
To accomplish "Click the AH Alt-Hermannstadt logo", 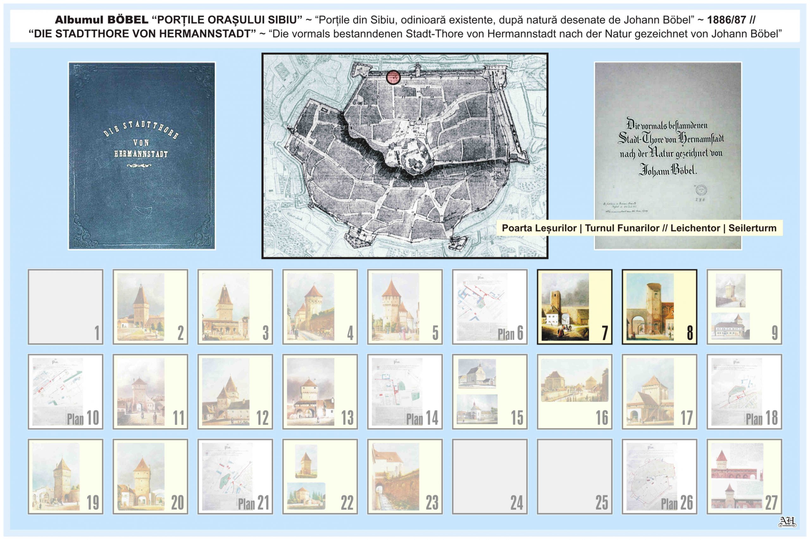I will click(x=787, y=522).
